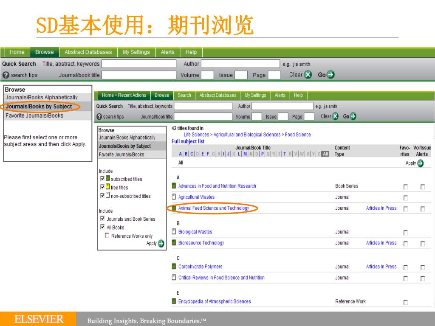Open outer Abstract Databases tab
The image size is (435, 326).
coord(88,52)
